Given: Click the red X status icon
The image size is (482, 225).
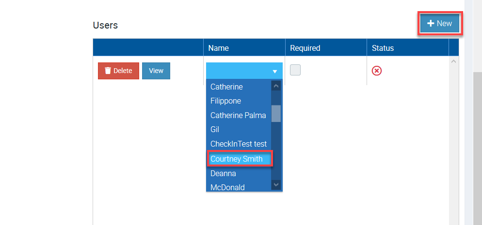Looking at the screenshot, I should (x=377, y=71).
